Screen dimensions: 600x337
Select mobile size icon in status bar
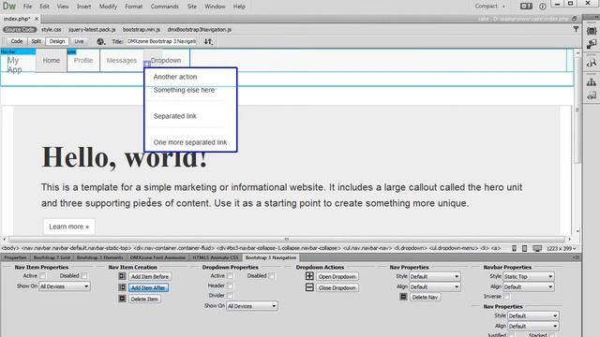point(515,248)
